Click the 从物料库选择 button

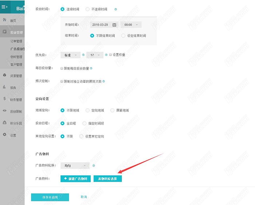[107, 179]
